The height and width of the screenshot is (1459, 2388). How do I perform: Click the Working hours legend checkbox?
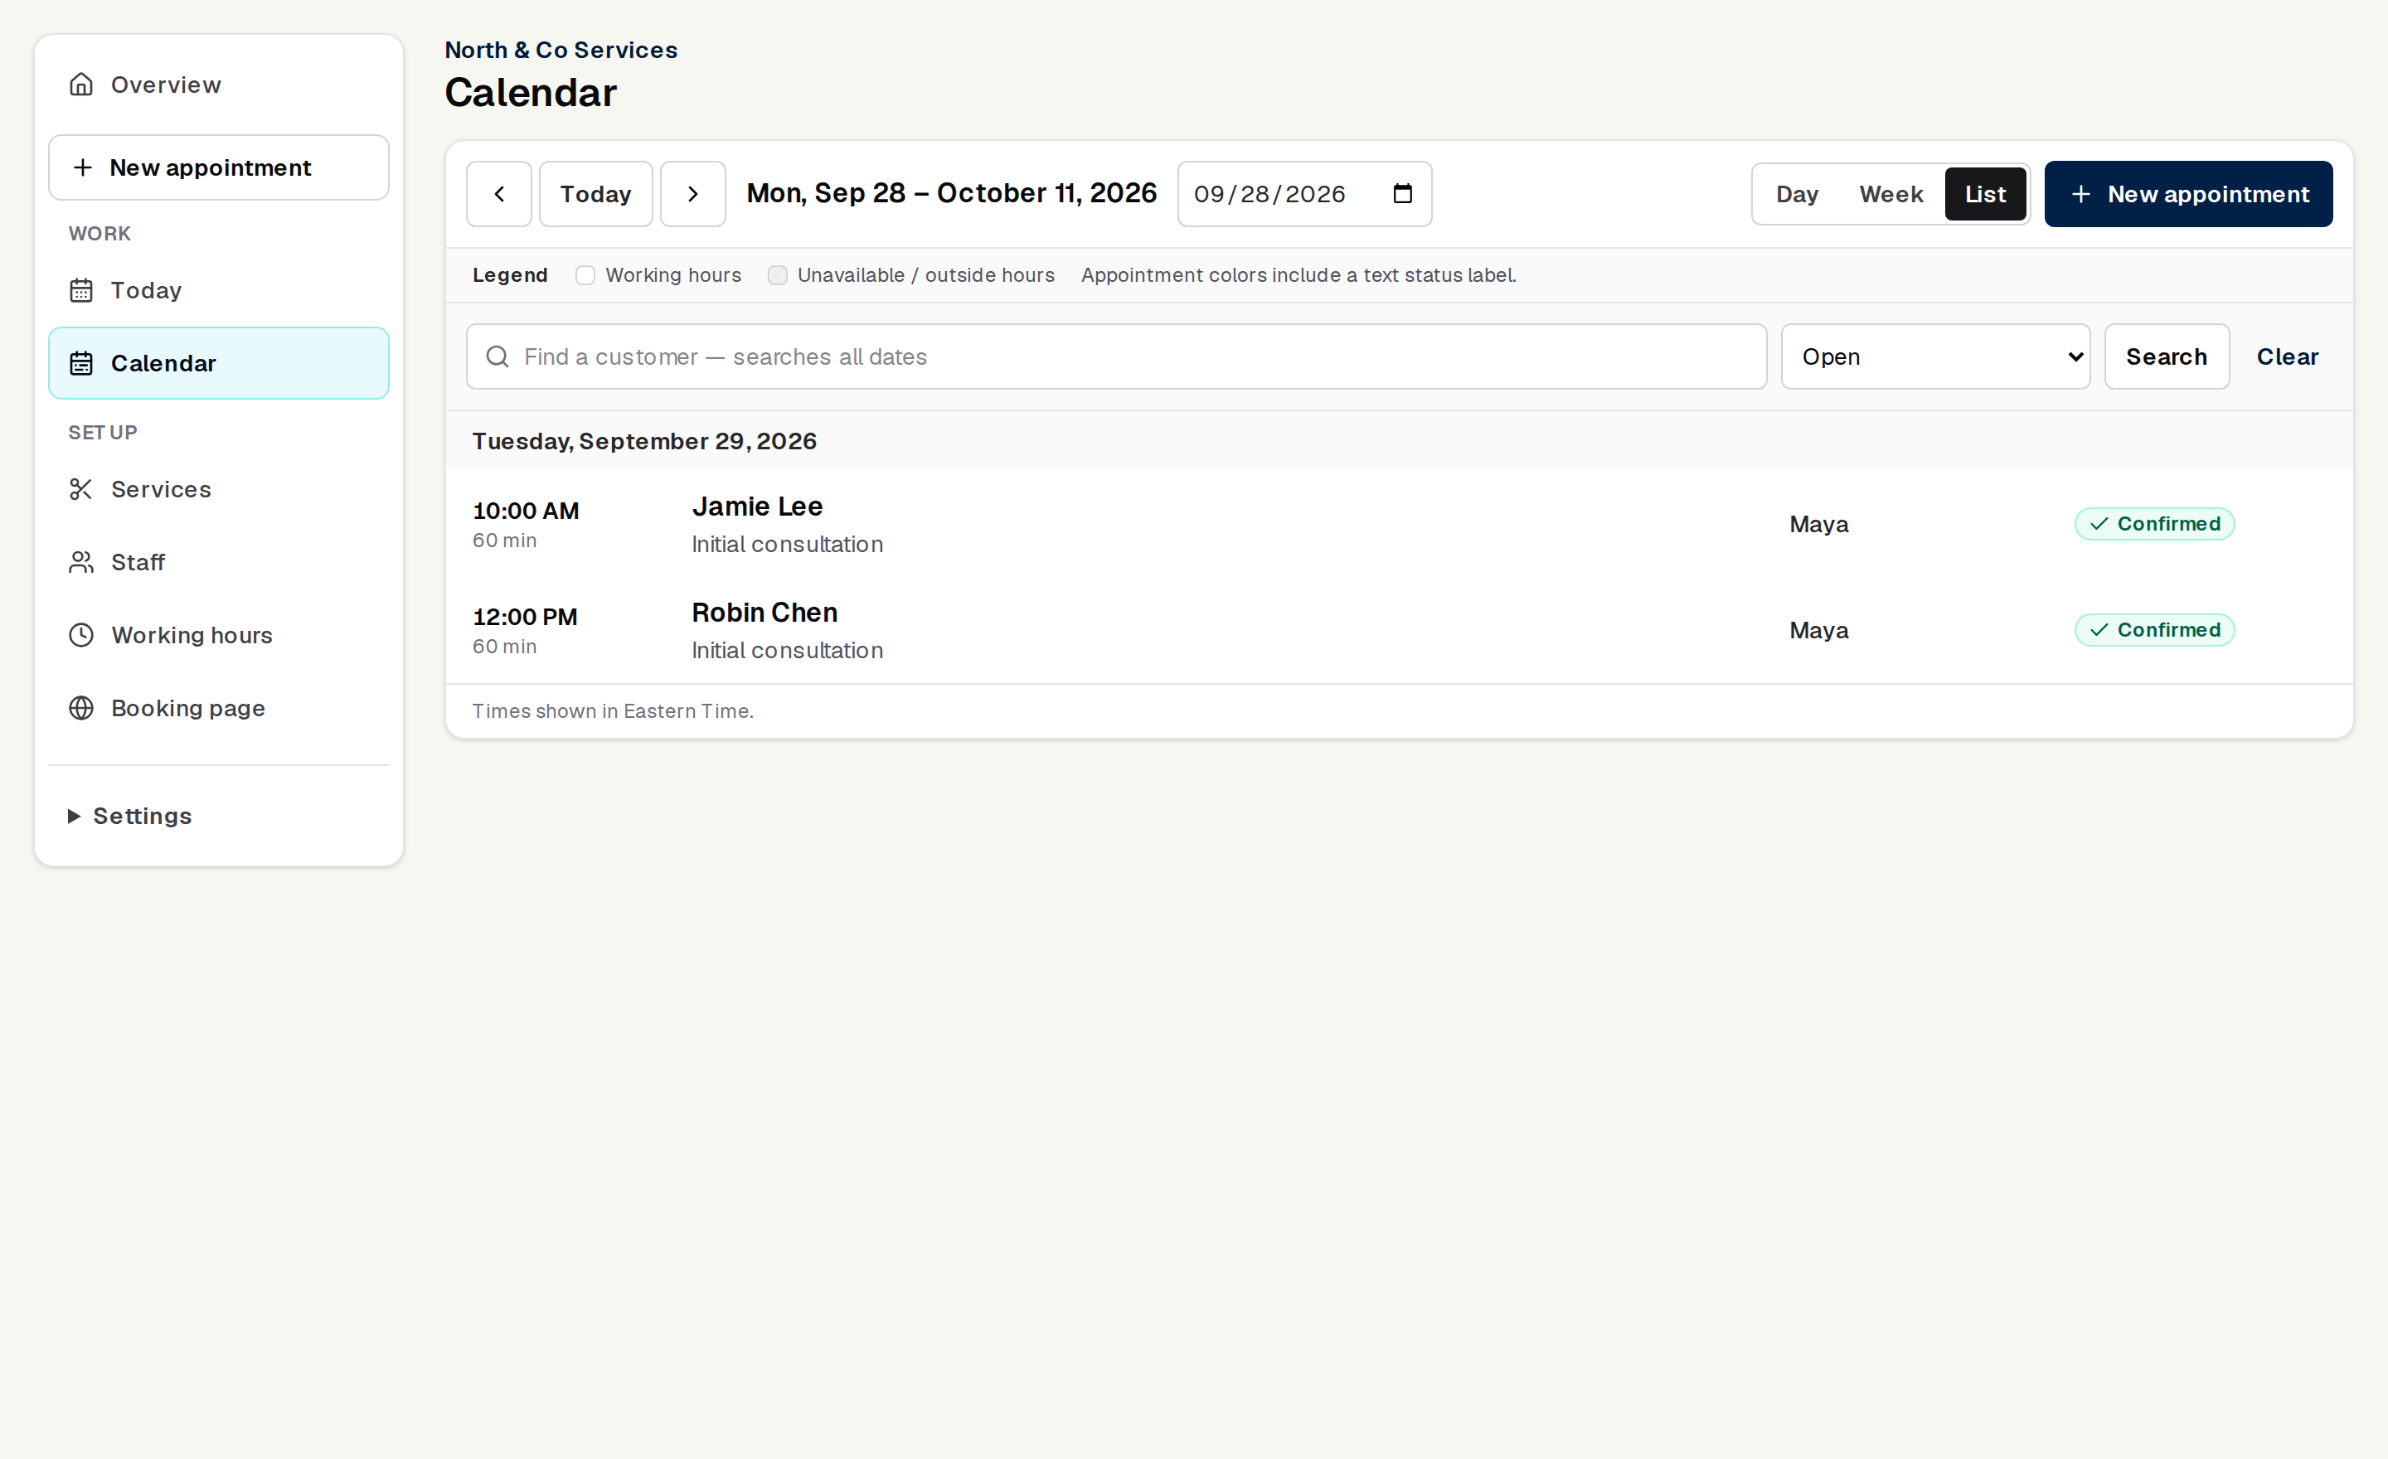585,275
